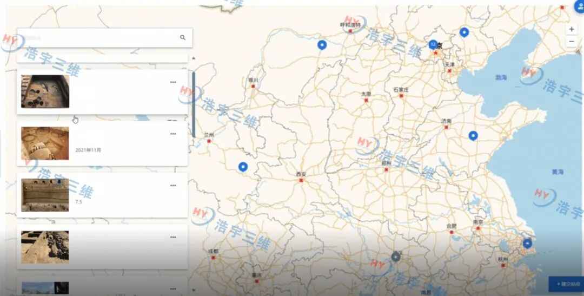Click the map pin south of Jinan
Viewport: 584px width, 296px height.
pos(473,135)
